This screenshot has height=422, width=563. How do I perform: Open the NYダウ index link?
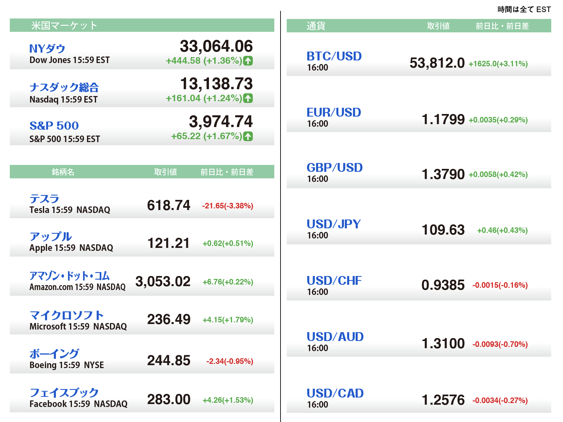pos(47,49)
